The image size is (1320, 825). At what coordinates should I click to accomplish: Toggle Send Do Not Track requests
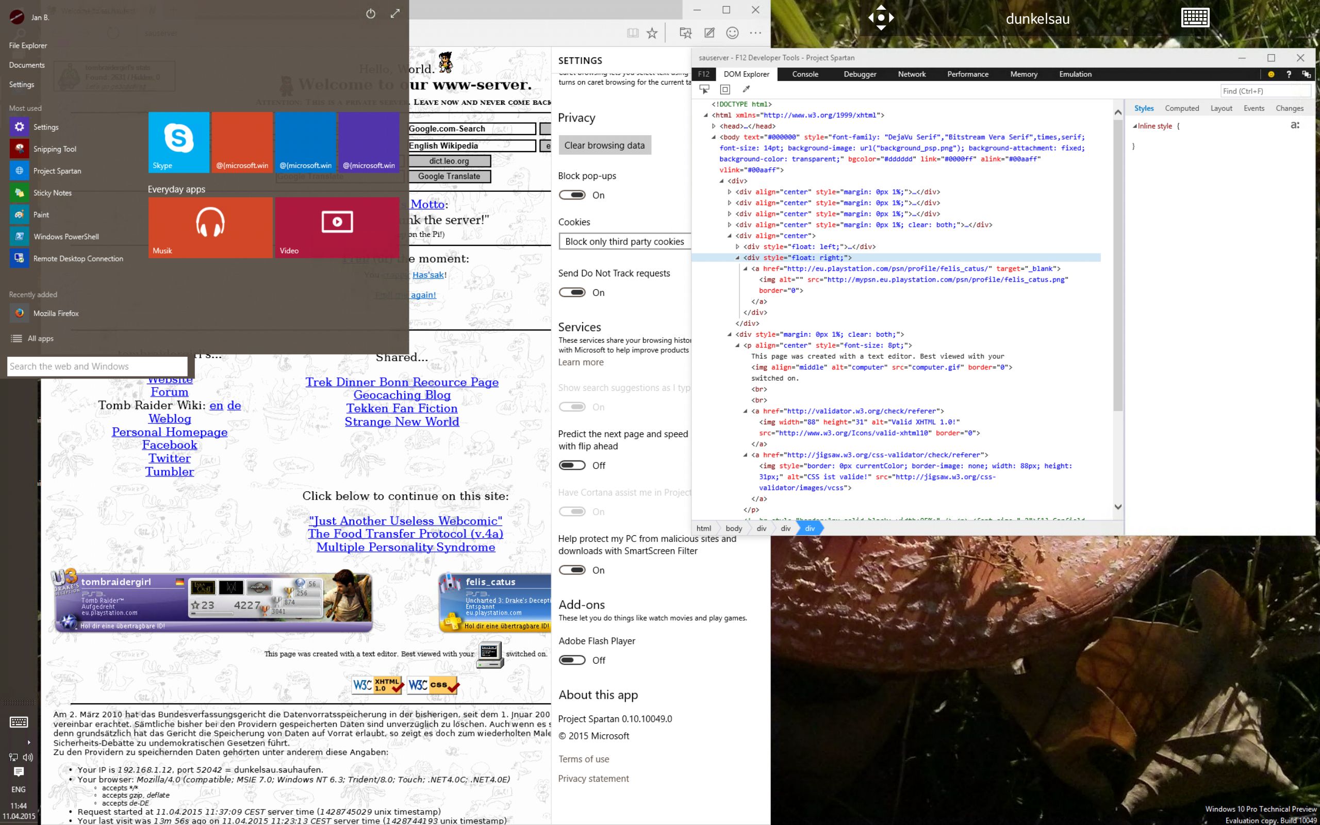(x=572, y=292)
